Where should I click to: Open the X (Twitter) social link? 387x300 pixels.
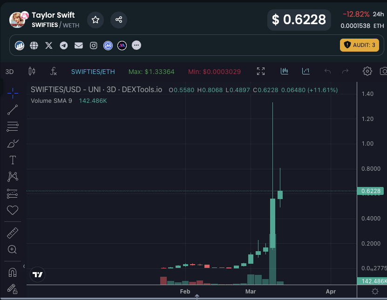click(x=49, y=46)
